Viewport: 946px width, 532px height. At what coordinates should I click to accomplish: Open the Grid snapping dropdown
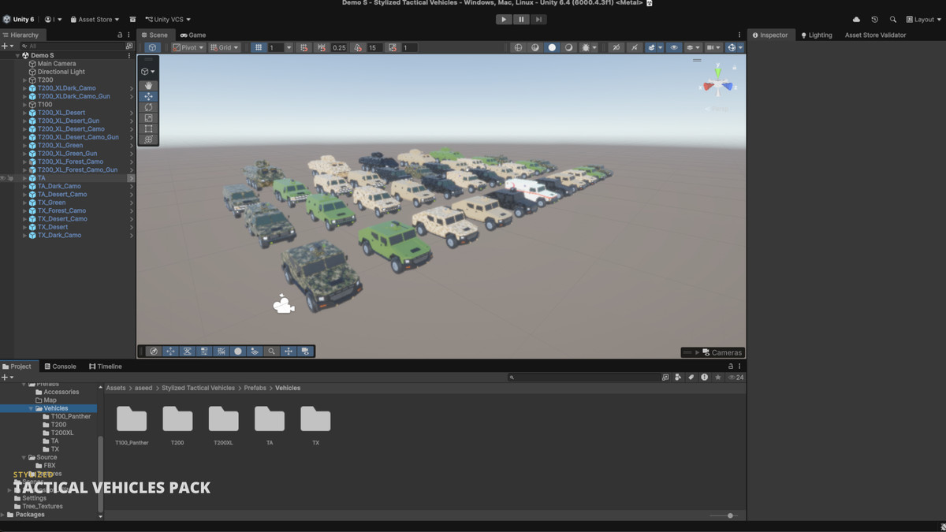click(x=224, y=47)
